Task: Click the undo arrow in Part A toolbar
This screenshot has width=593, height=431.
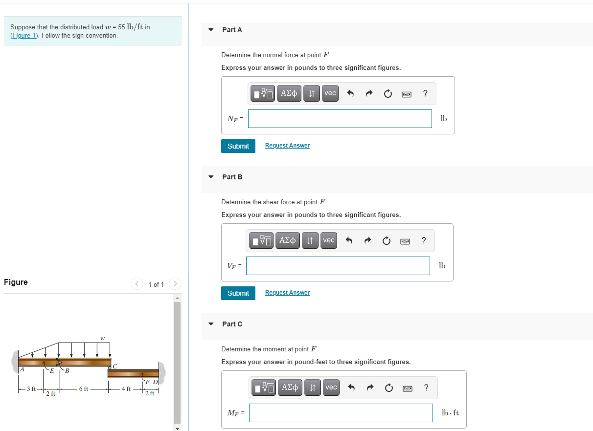Action: (350, 93)
